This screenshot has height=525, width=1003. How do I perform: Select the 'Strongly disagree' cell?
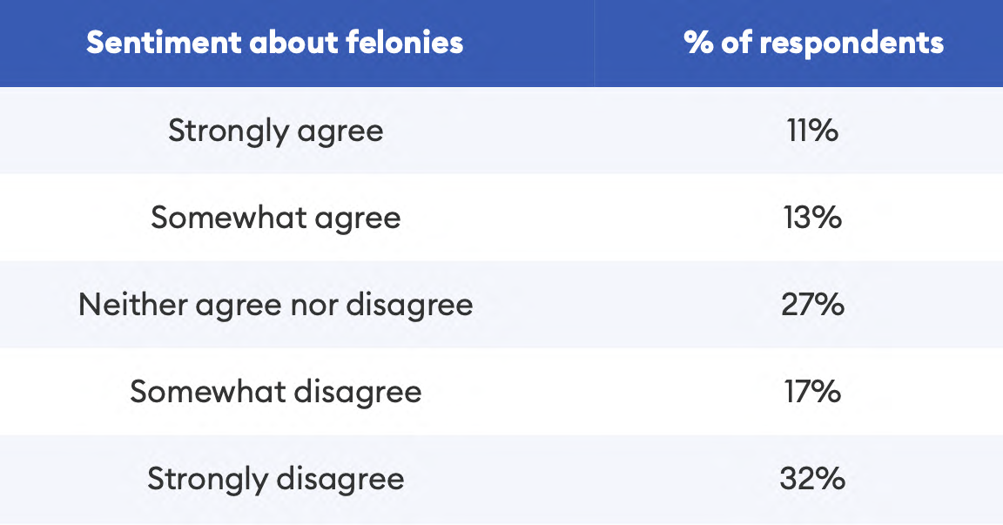(x=275, y=479)
